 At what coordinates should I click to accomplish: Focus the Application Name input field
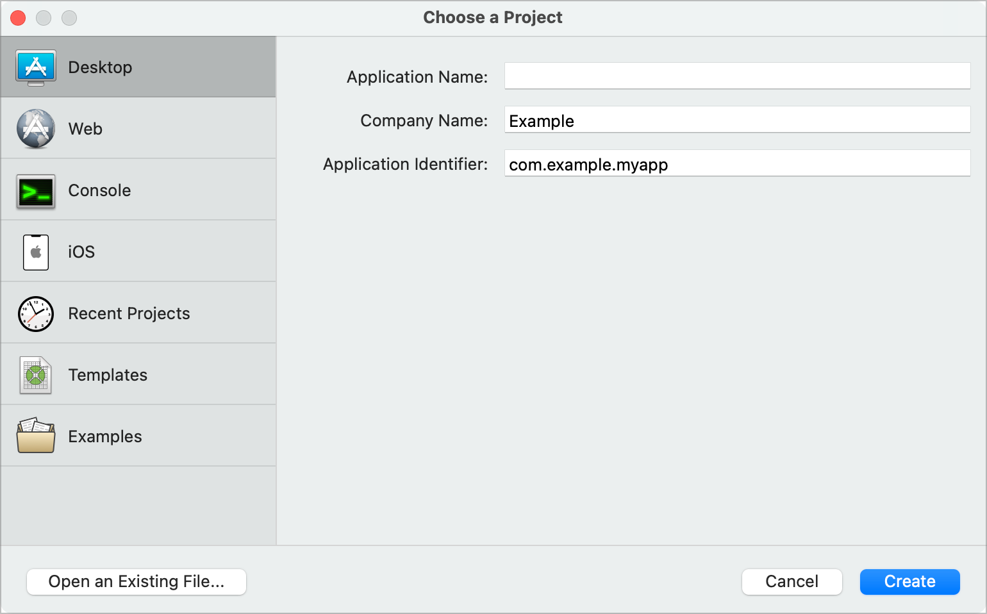tap(737, 76)
